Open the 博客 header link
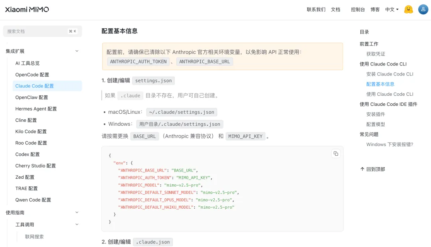Image resolution: width=431 pixels, height=247 pixels. click(x=375, y=10)
